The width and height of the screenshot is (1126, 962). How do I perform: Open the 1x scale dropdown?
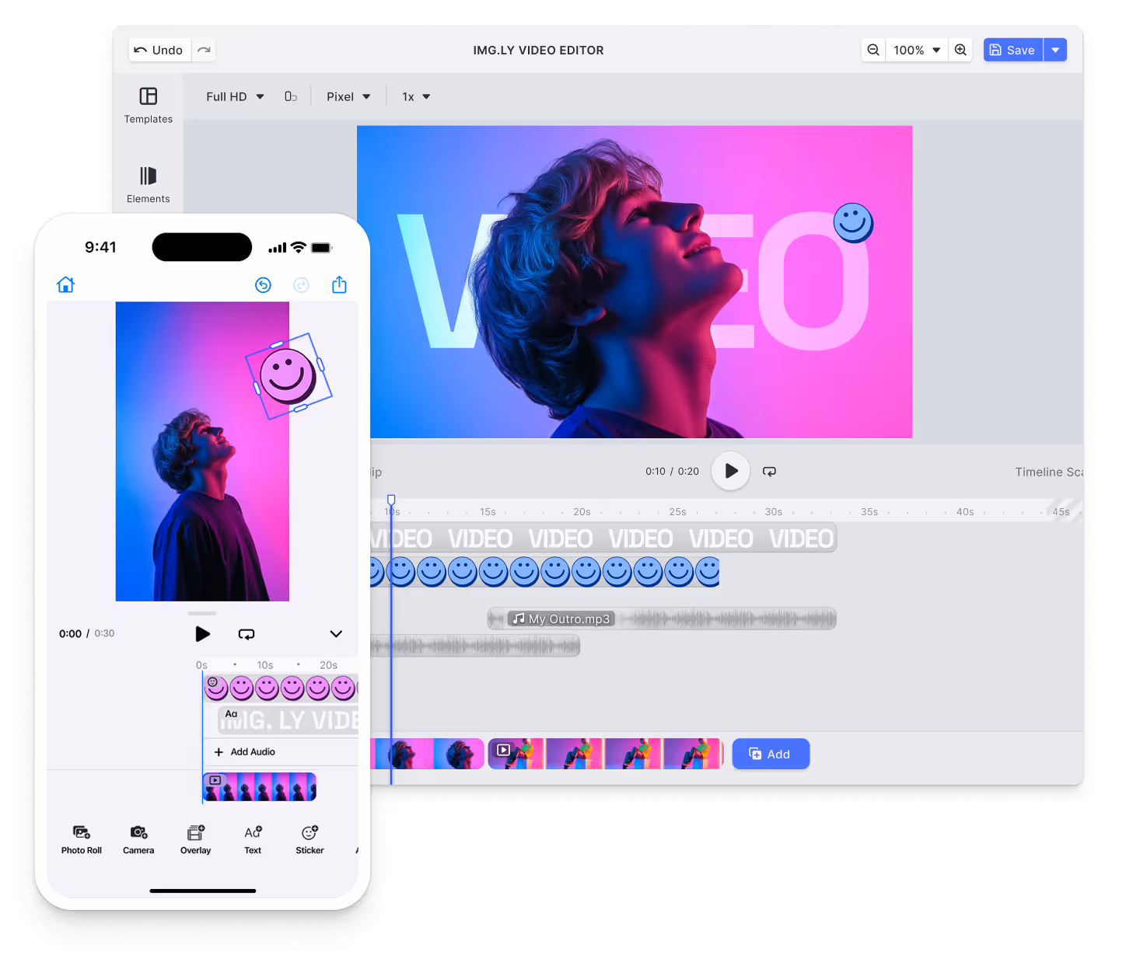[x=416, y=96]
